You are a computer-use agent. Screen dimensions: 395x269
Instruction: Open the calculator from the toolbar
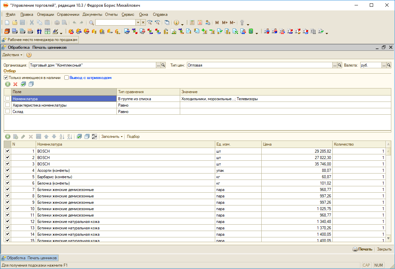click(x=192, y=23)
